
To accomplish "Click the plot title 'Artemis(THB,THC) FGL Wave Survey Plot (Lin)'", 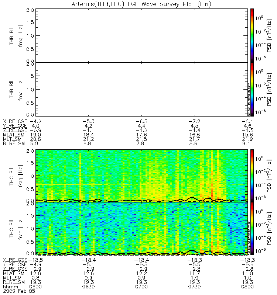I will [141, 4].
